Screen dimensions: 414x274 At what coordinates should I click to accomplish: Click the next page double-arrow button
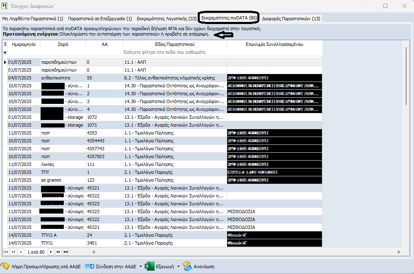point(59,252)
